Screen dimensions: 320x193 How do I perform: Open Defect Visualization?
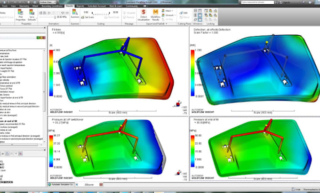click(x=144, y=15)
